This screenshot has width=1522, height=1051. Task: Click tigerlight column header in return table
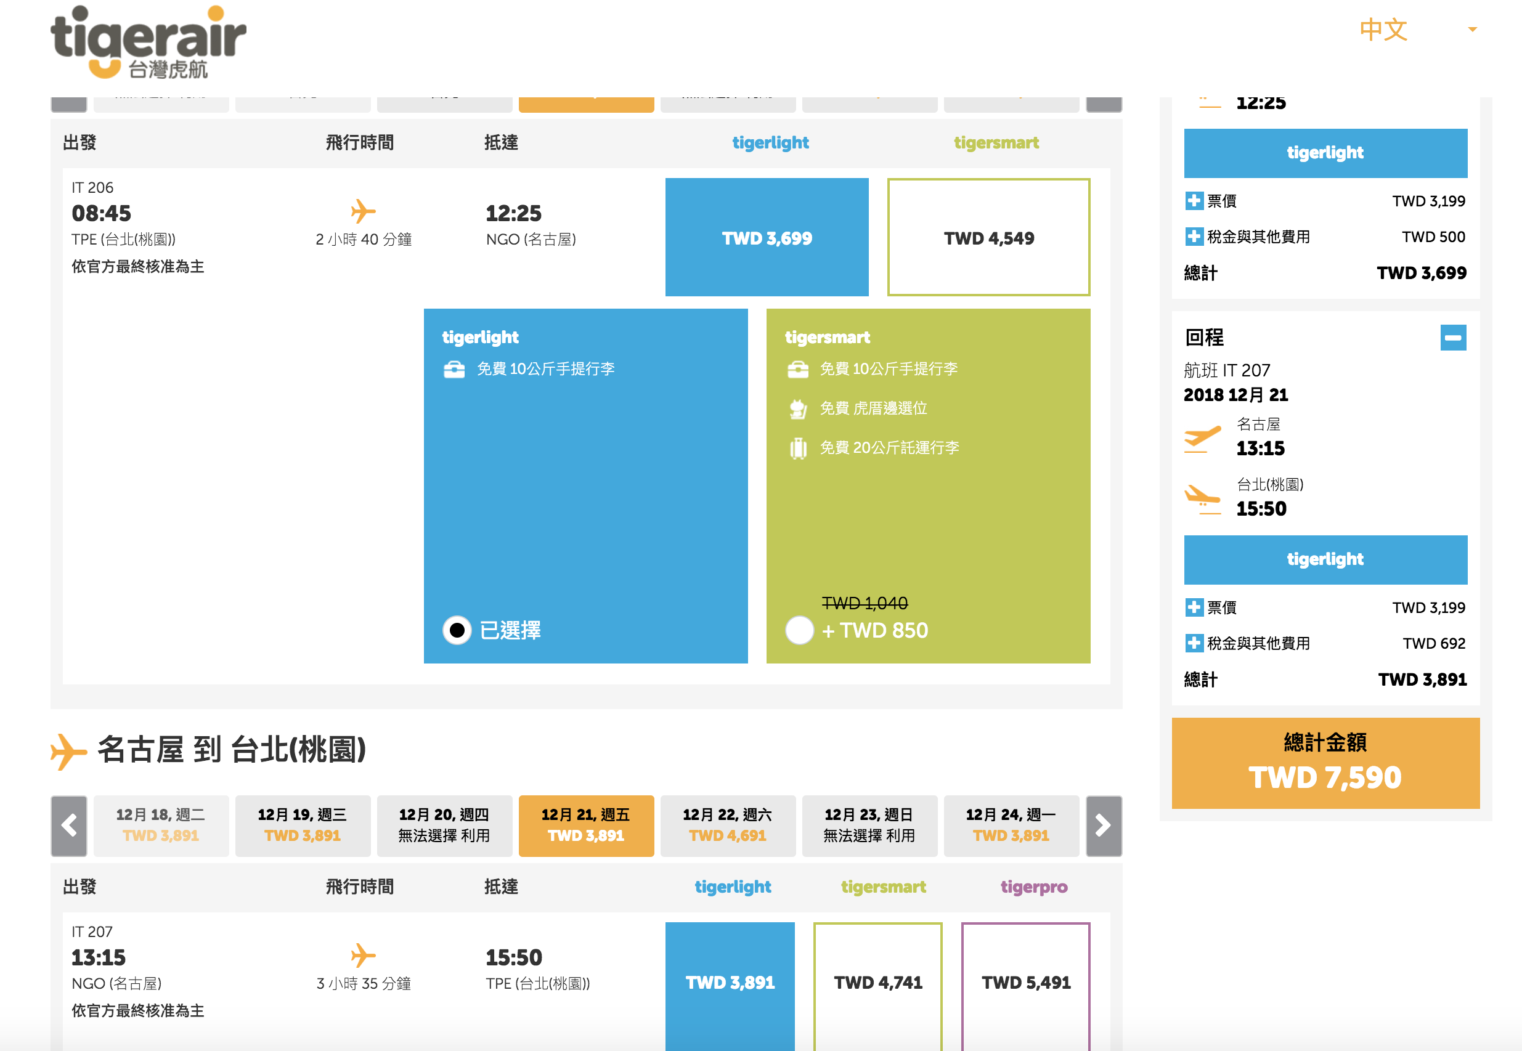click(x=733, y=887)
